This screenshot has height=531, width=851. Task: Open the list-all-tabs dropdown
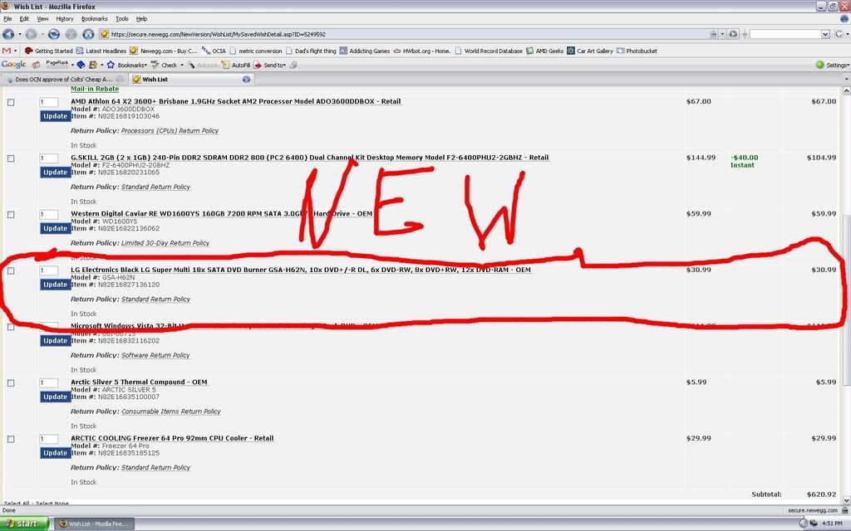point(846,79)
